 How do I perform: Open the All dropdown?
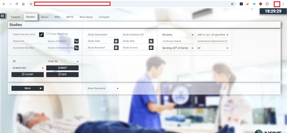point(212,48)
